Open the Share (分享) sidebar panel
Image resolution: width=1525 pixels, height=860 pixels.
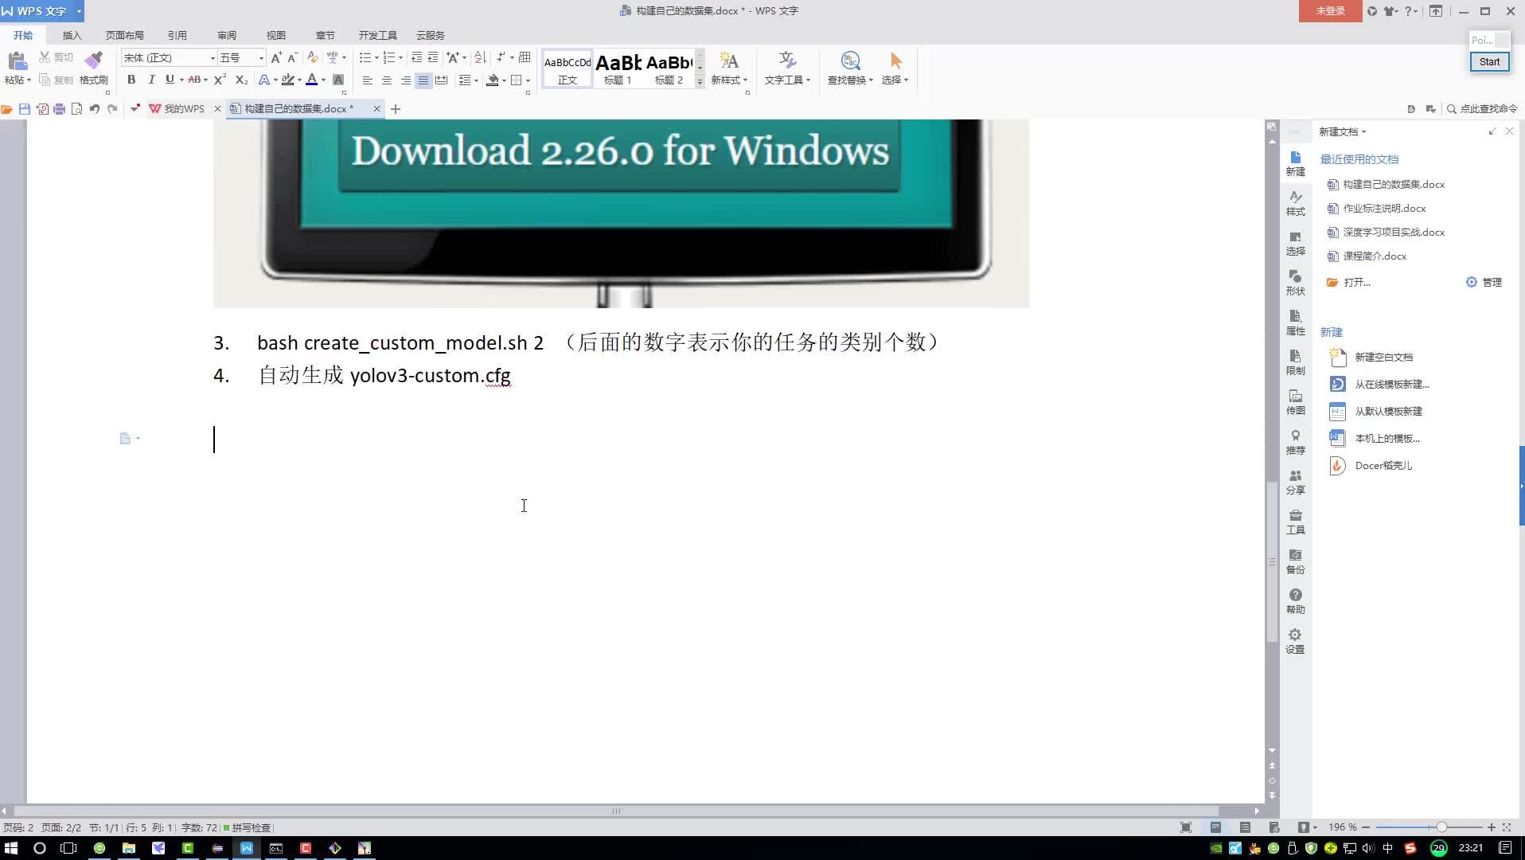(x=1295, y=483)
